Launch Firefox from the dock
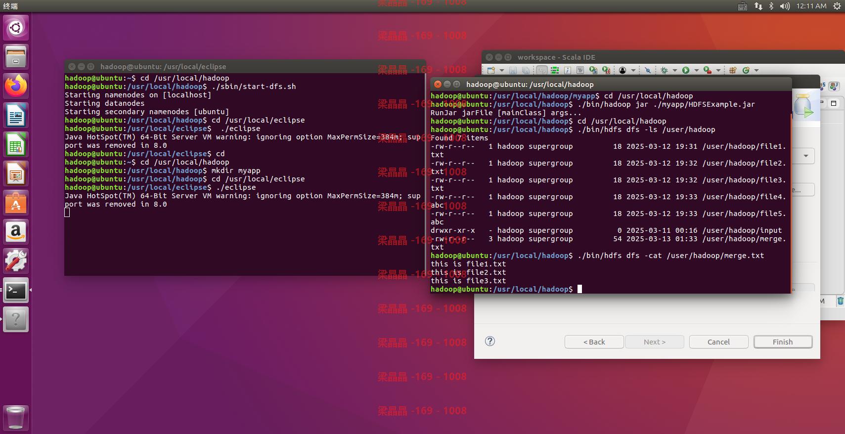845x434 pixels. (x=16, y=86)
